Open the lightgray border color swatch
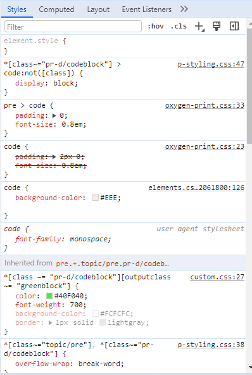 [103, 322]
